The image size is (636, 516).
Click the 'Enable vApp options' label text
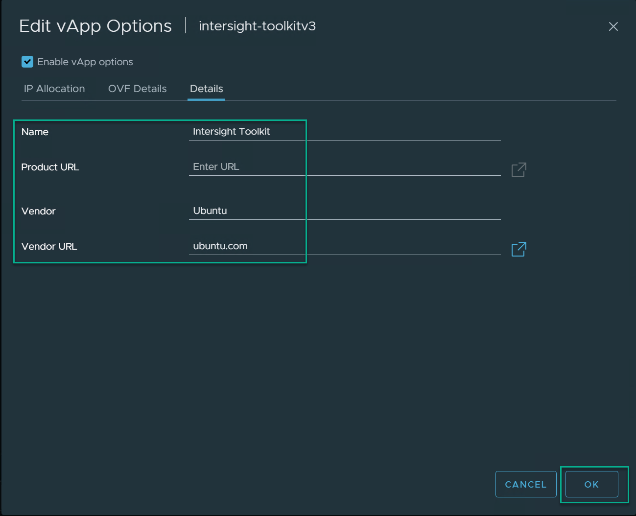85,62
